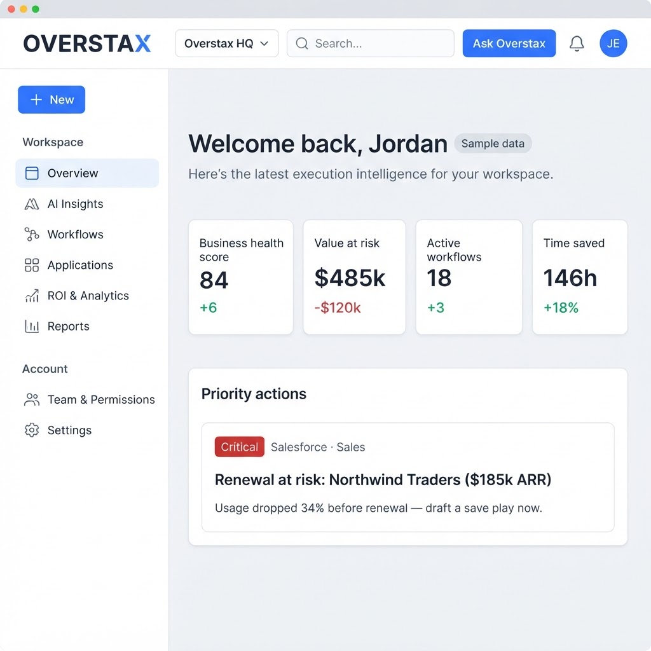Viewport: 651px width, 651px height.
Task: Click the 146h value
Action: coord(570,278)
